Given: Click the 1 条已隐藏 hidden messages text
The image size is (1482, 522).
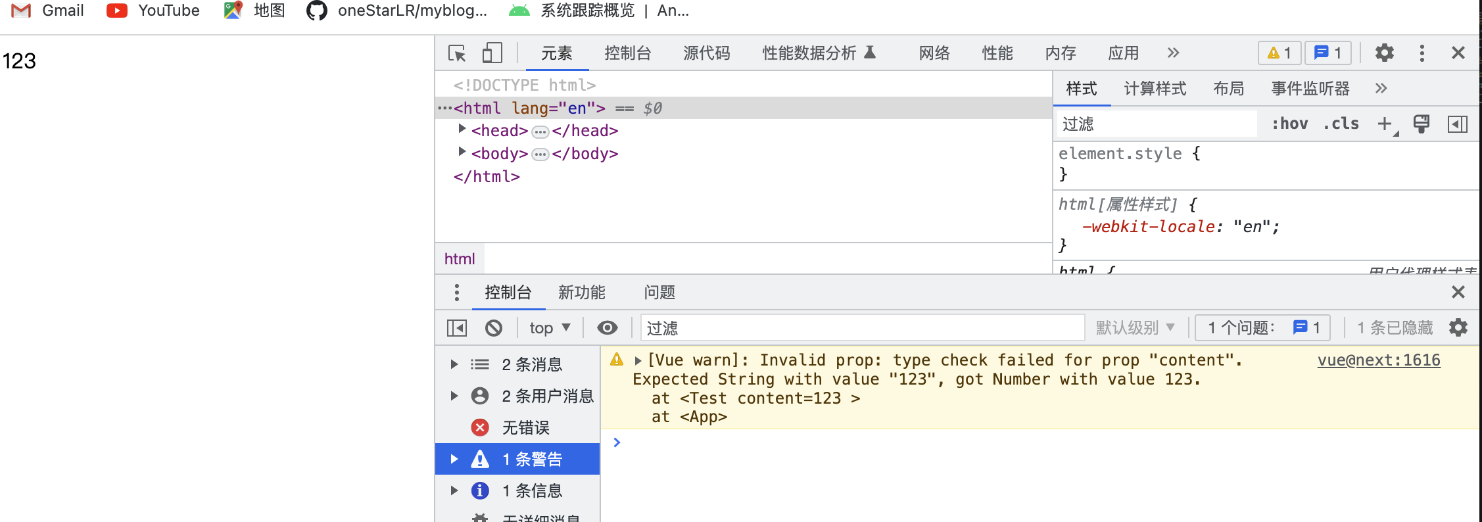Looking at the screenshot, I should pyautogui.click(x=1395, y=327).
